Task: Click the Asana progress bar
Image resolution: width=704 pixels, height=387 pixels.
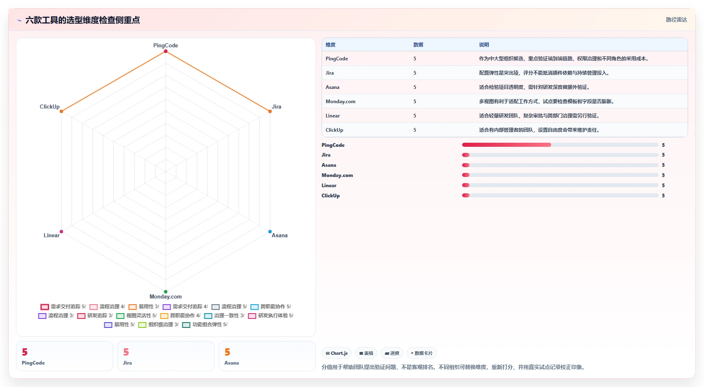Action: (560, 165)
